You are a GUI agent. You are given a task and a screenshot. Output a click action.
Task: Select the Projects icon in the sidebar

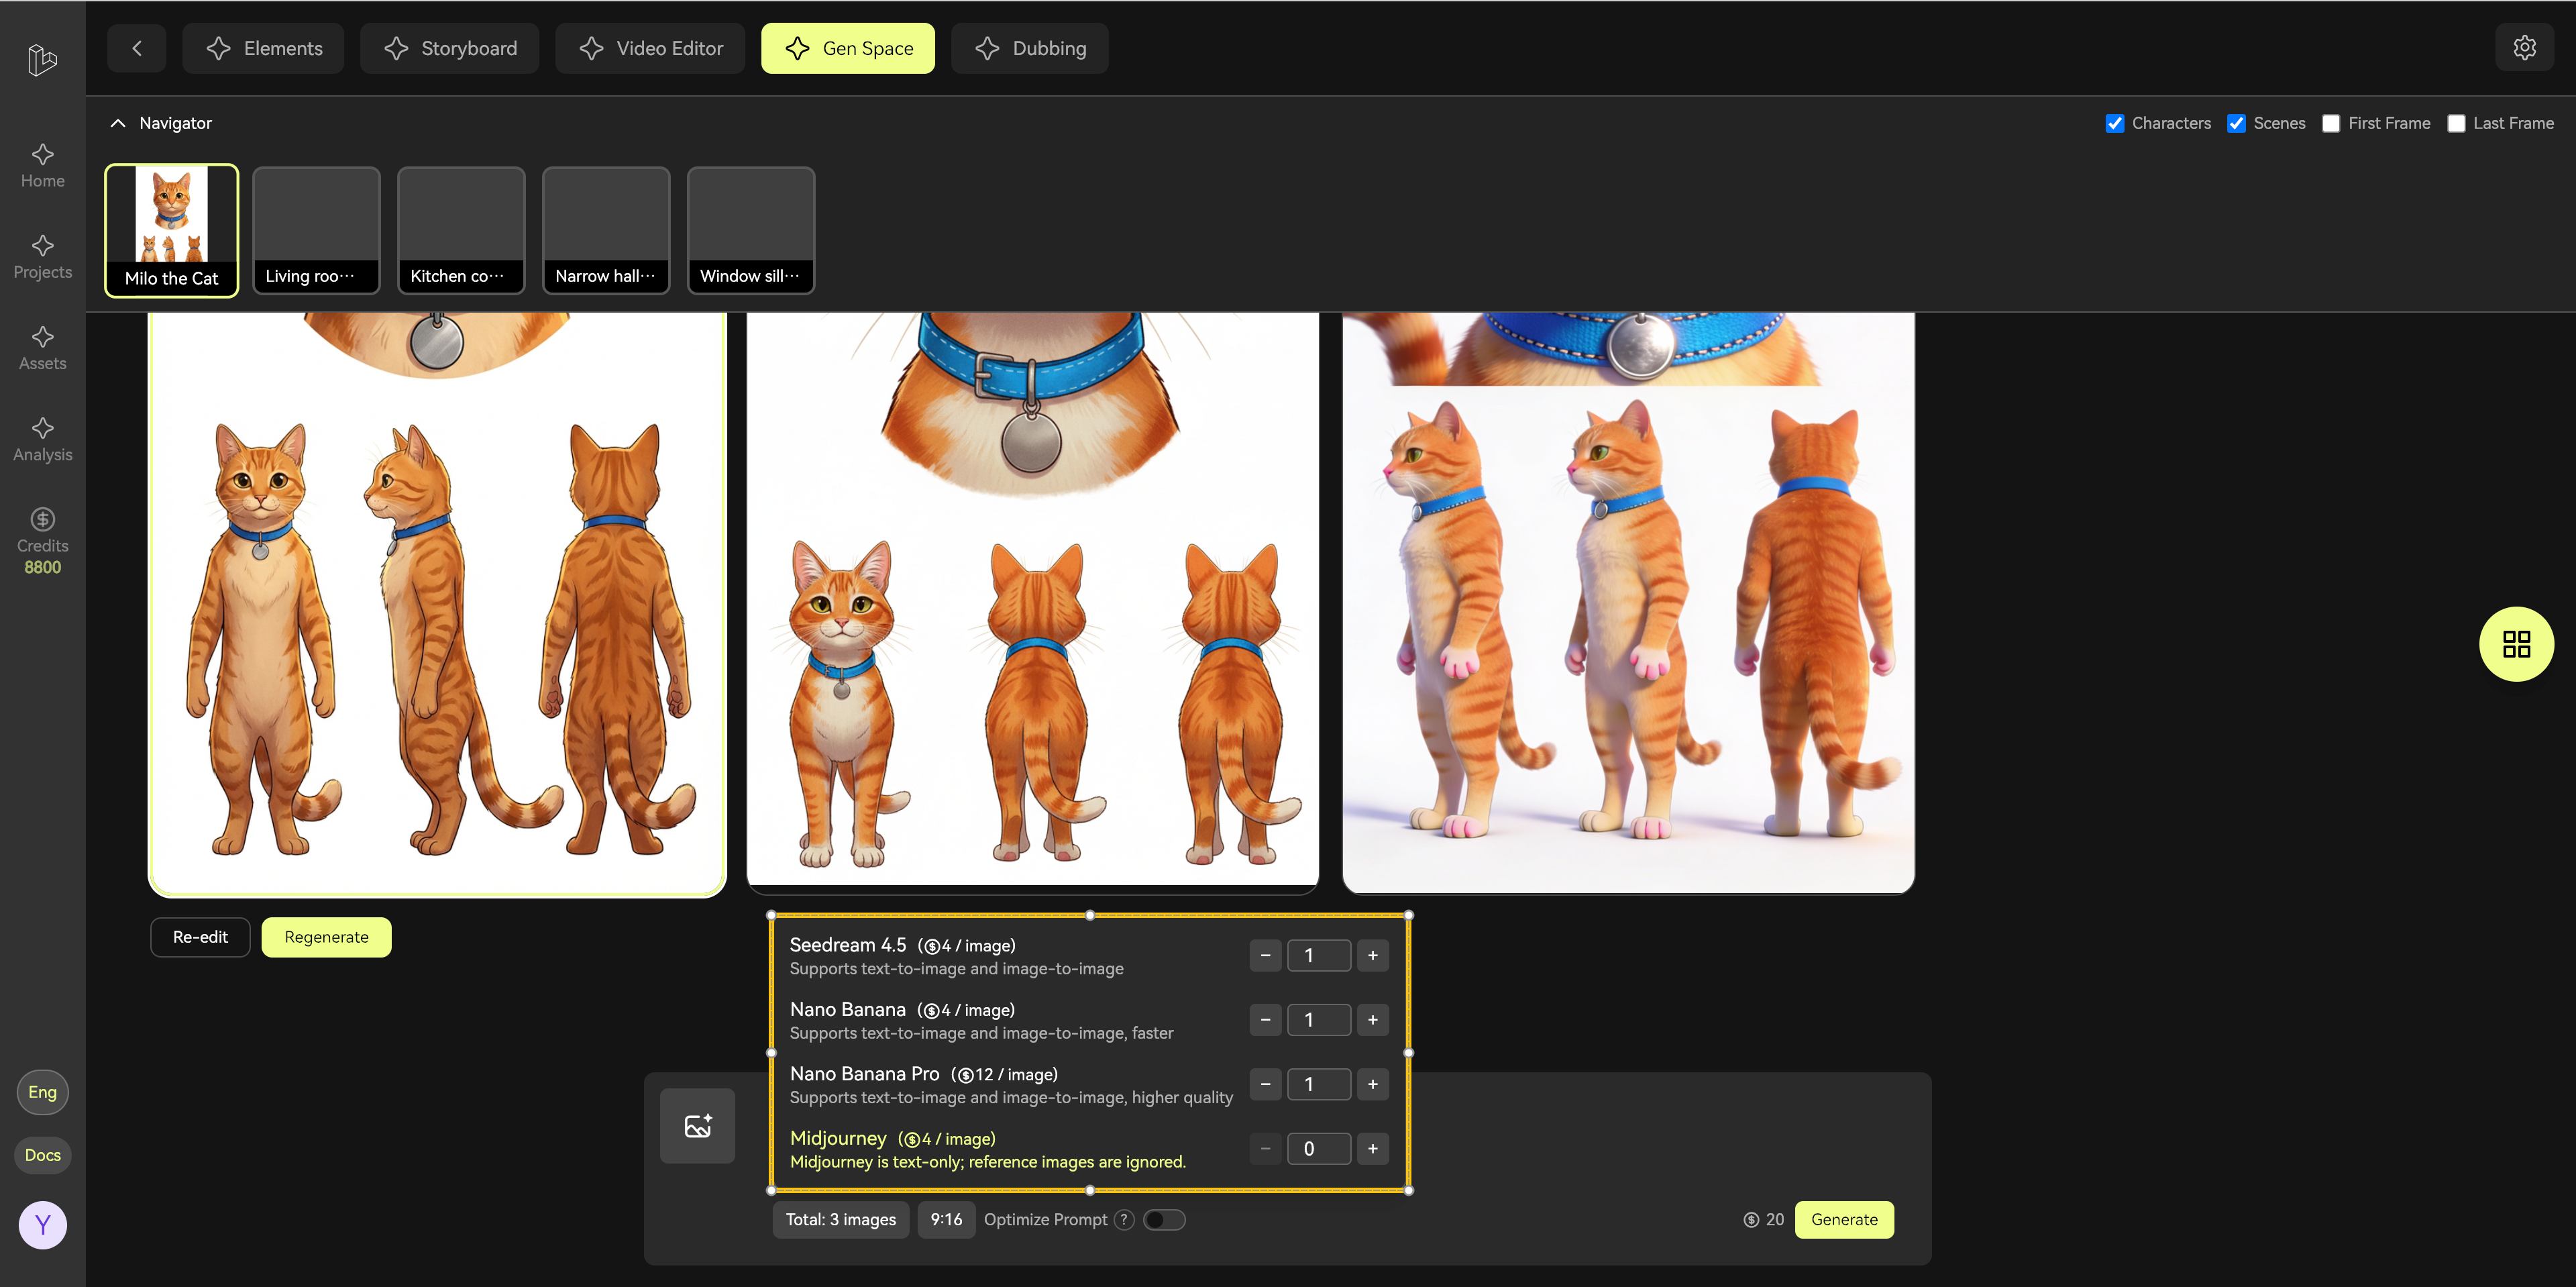point(42,256)
